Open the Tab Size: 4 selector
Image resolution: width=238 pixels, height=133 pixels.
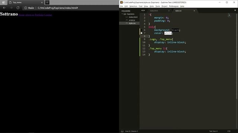point(213,131)
